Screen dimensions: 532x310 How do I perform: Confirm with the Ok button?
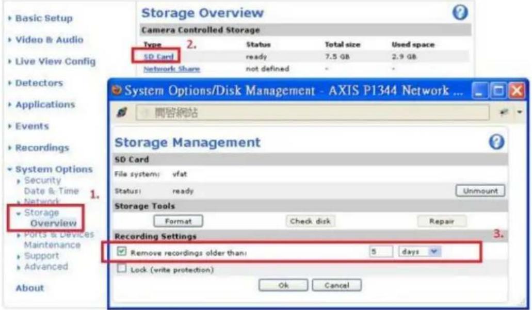283,285
